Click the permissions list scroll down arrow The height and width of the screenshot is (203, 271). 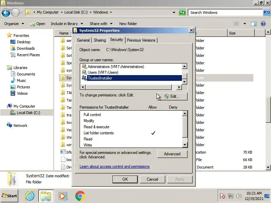pyautogui.click(x=185, y=145)
